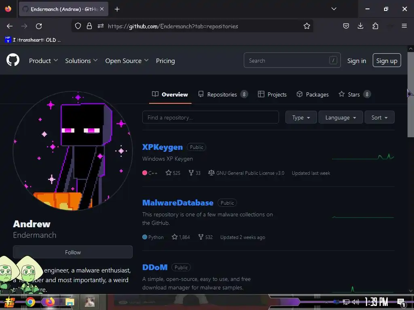Open the Pocket save icon

346,26
